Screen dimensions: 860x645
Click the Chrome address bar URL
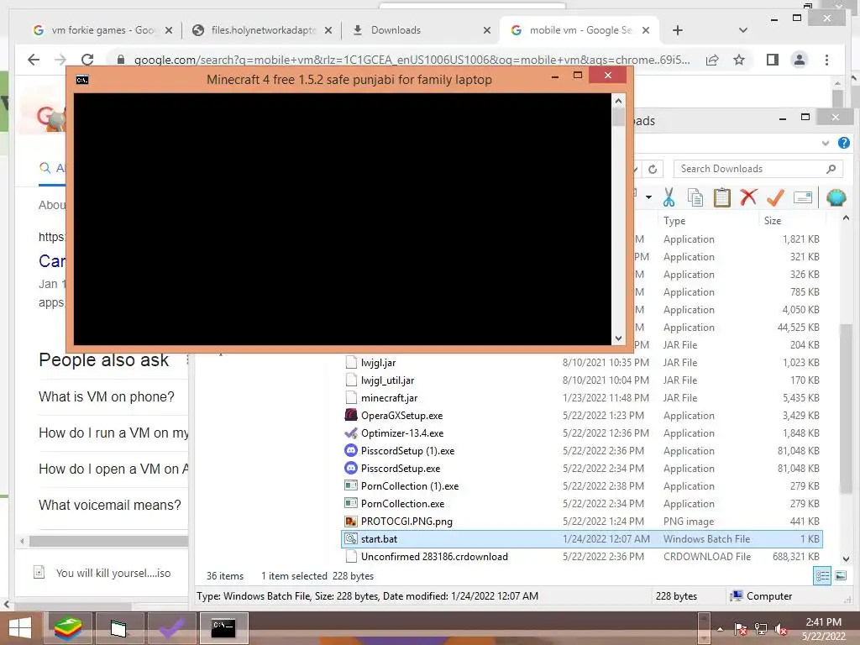tap(412, 60)
